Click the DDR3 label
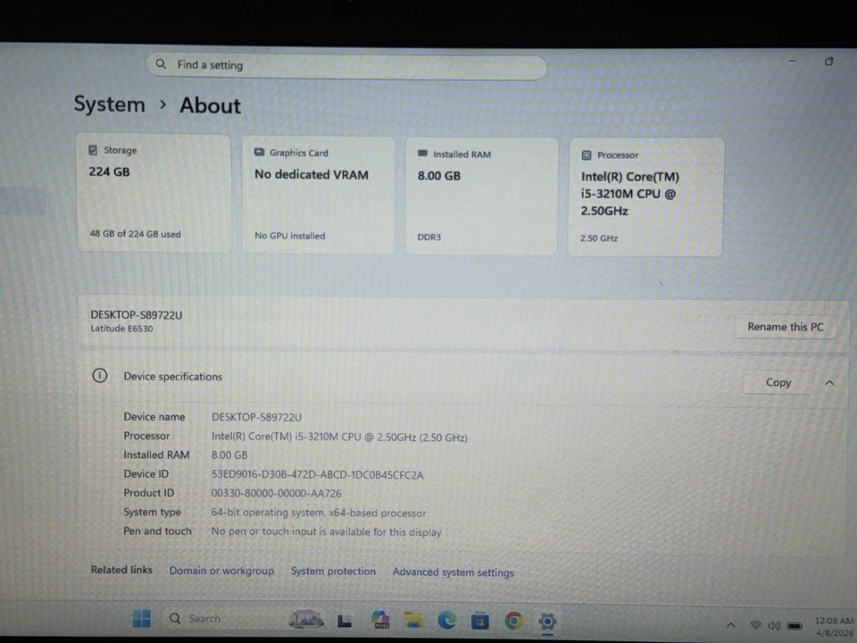857x643 pixels. [429, 238]
